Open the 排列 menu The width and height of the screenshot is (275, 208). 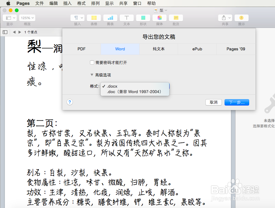tap(95, 3)
